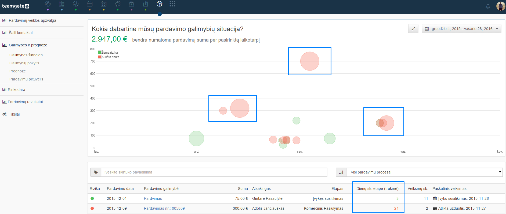Sort by Veiksmų sk. column header
The height and width of the screenshot is (214, 506).
(x=418, y=189)
